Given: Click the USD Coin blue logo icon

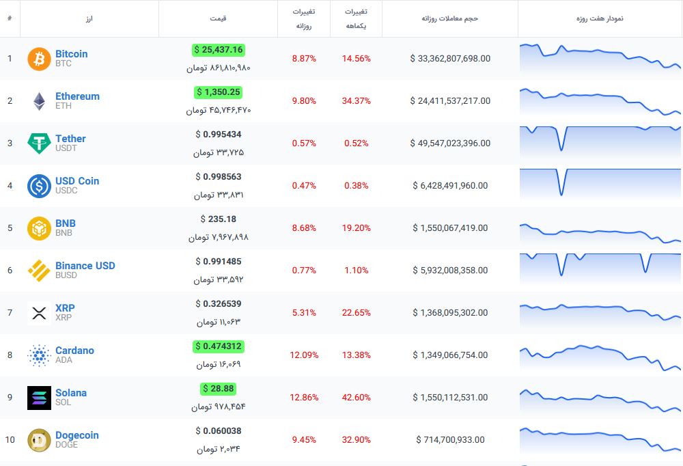Looking at the screenshot, I should click(39, 186).
